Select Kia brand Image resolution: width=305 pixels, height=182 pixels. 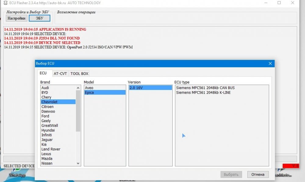tap(58, 144)
